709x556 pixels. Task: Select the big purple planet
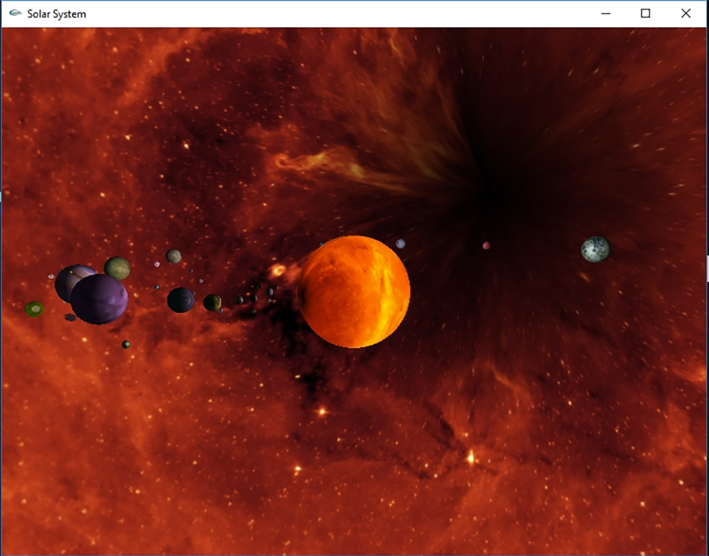click(x=100, y=300)
